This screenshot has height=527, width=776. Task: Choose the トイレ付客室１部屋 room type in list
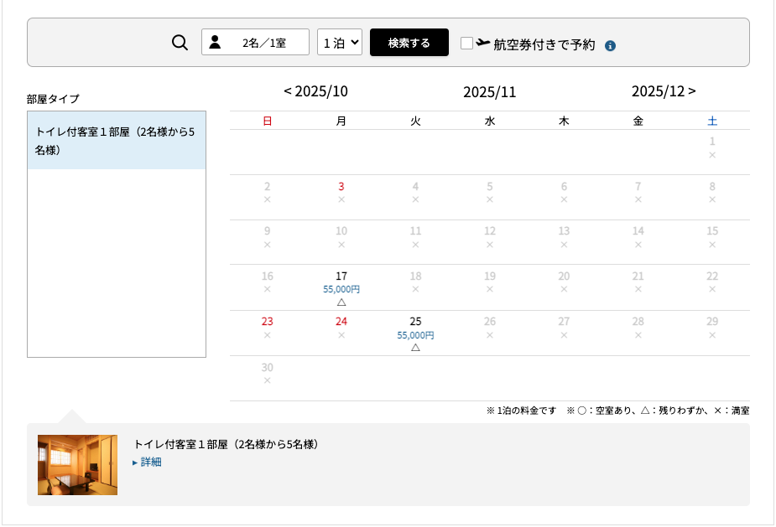[116, 141]
